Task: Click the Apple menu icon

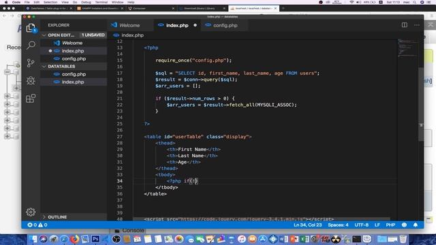Action: point(6,2)
